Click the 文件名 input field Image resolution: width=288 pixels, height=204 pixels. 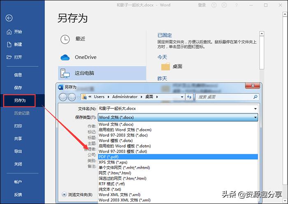[178, 109]
